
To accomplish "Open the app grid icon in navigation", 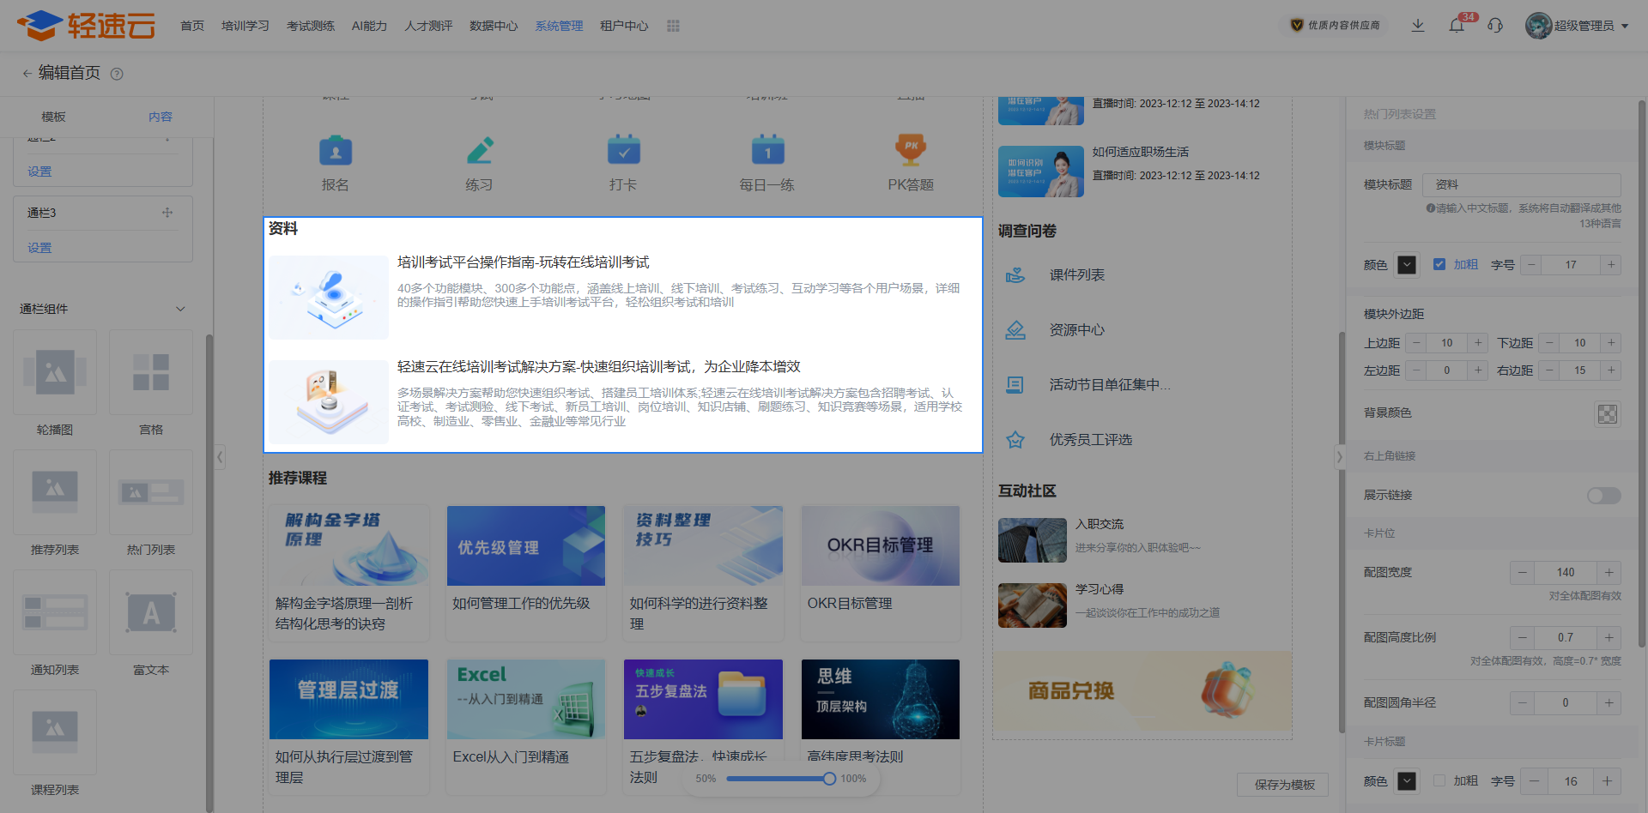I will coord(673,26).
